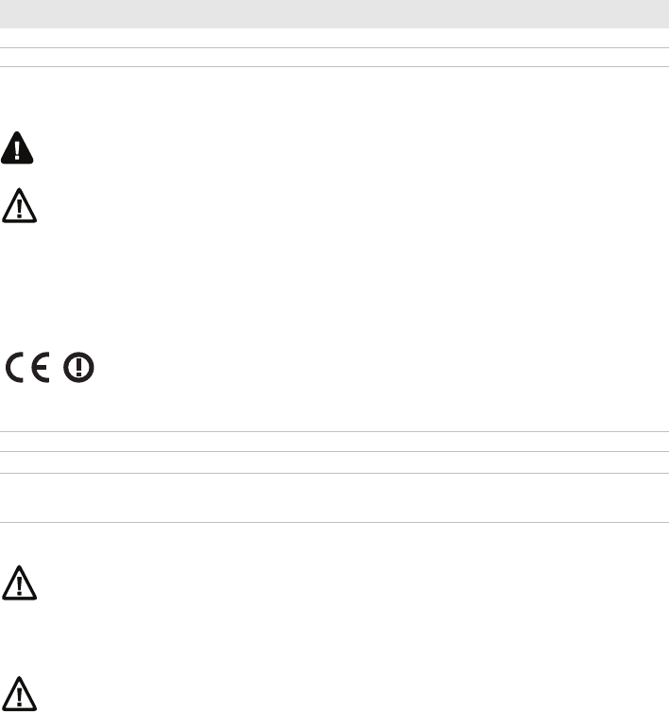Screen dimensions: 669x712
Task: Click the circled exclamation alert symbol
Action: 78,367
